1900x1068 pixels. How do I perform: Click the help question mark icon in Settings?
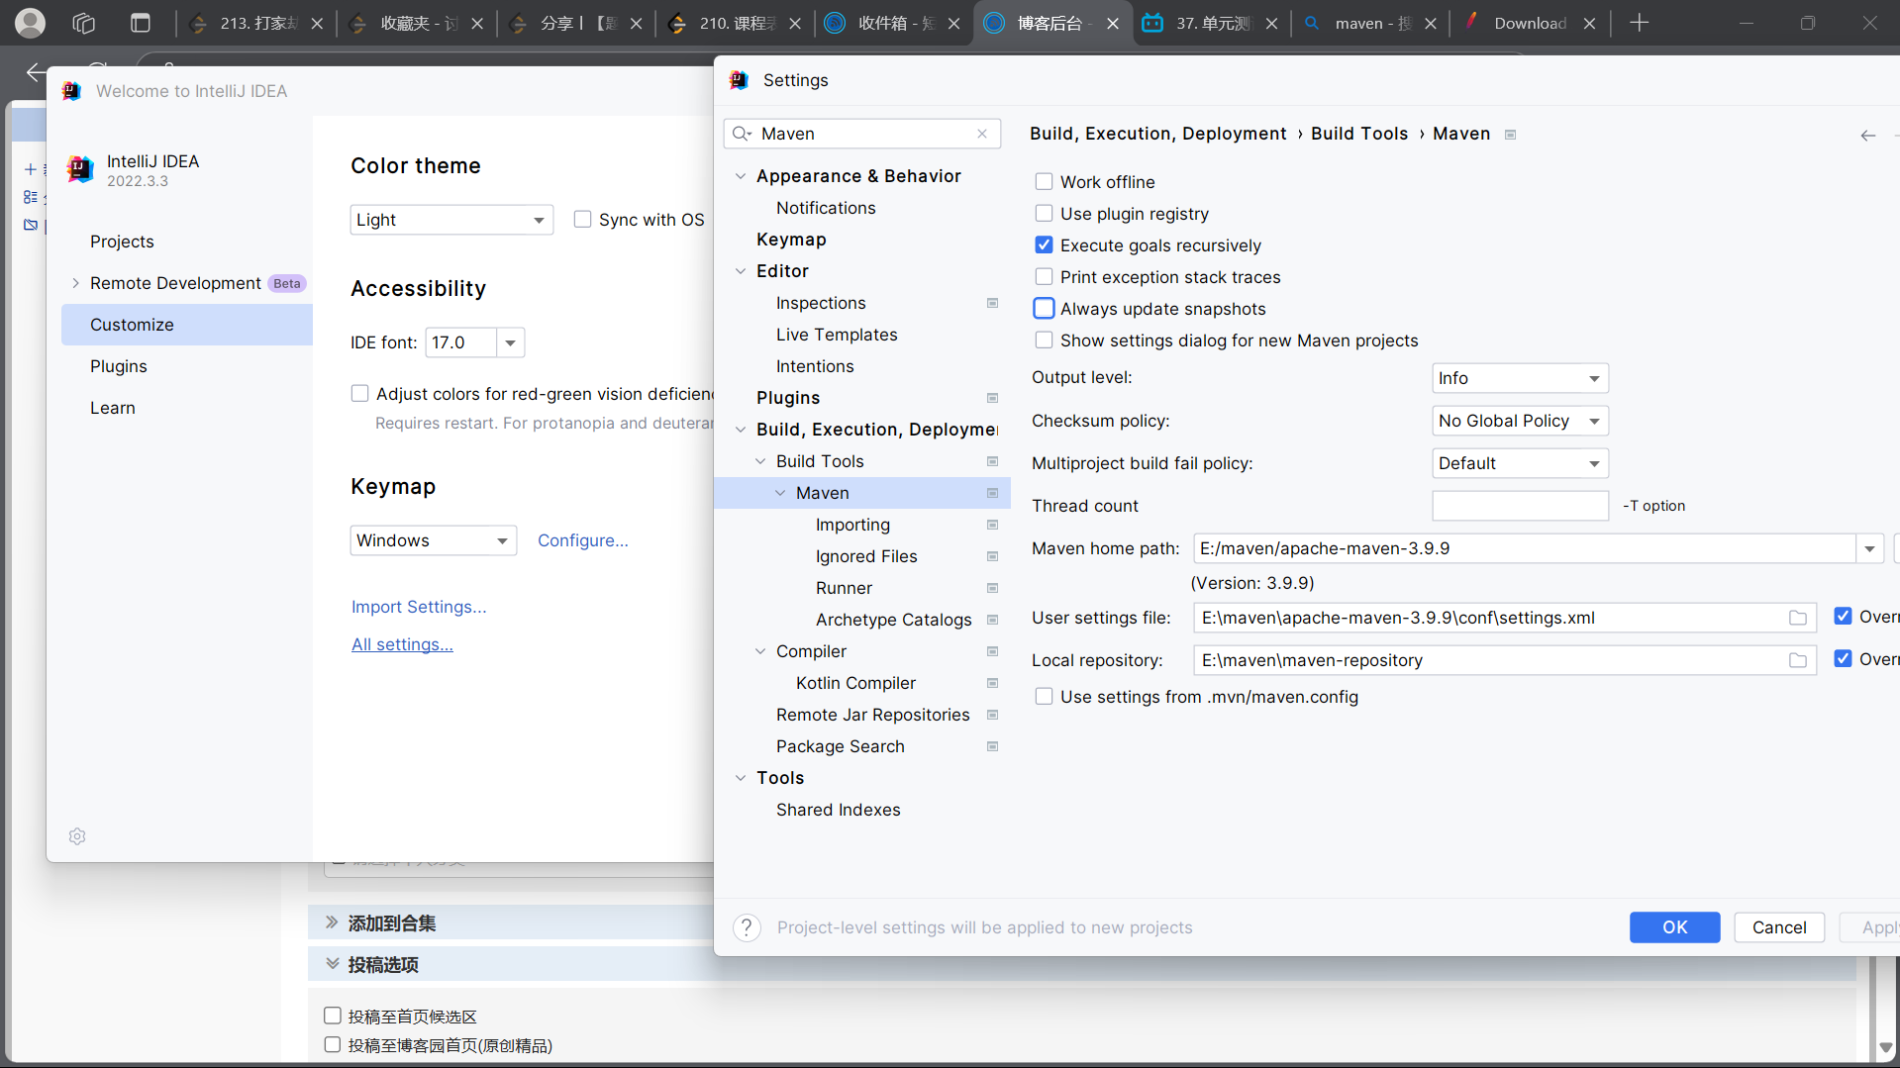point(747,927)
